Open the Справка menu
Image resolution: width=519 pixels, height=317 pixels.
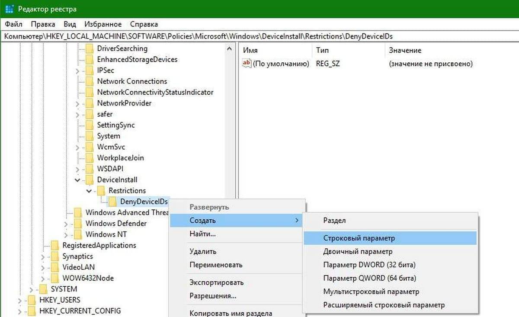pyautogui.click(x=144, y=24)
